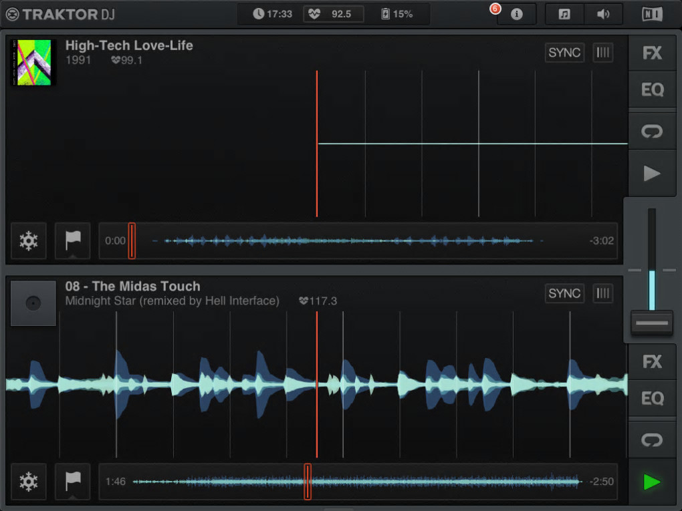Image resolution: width=682 pixels, height=511 pixels.
Task: Click the artist text 1991
Action: click(78, 60)
